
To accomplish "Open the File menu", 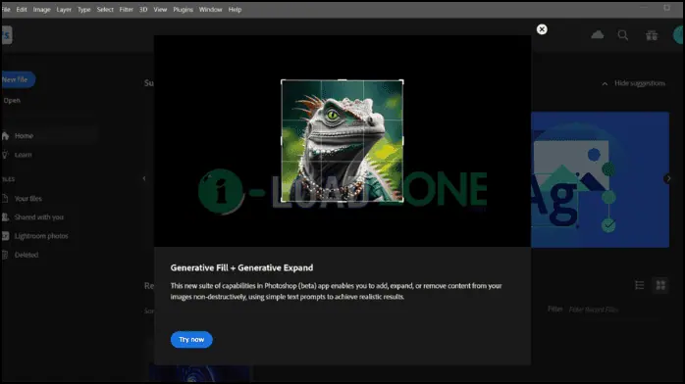I will click(6, 9).
